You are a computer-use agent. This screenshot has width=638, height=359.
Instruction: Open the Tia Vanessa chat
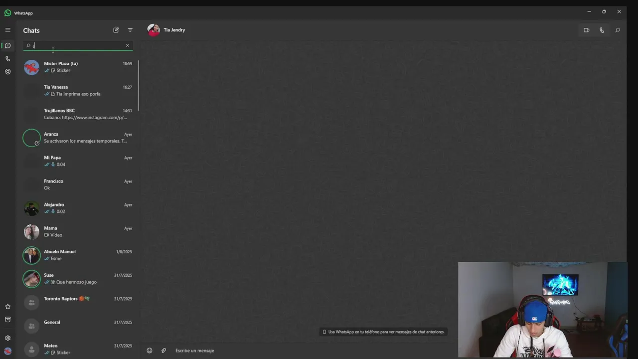(78, 90)
